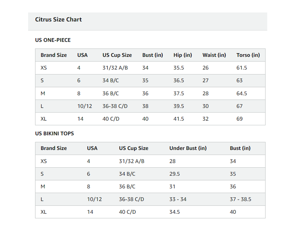This screenshot has width=290, height=229.
Task: Click XL brand size in bikini tops table
Action: [43, 212]
